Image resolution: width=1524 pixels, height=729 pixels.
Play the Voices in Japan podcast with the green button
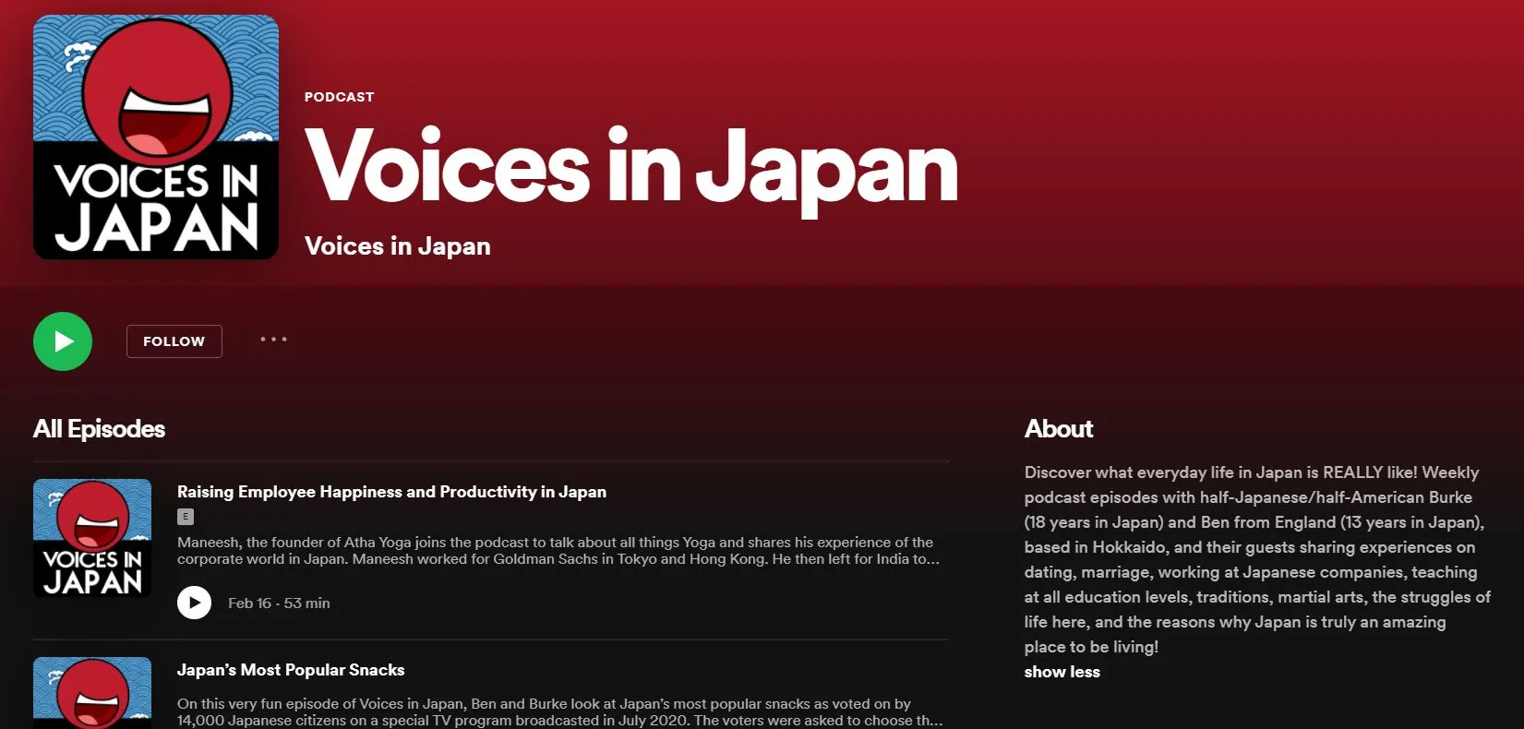click(x=63, y=341)
